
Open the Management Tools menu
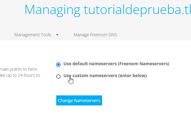33,35
